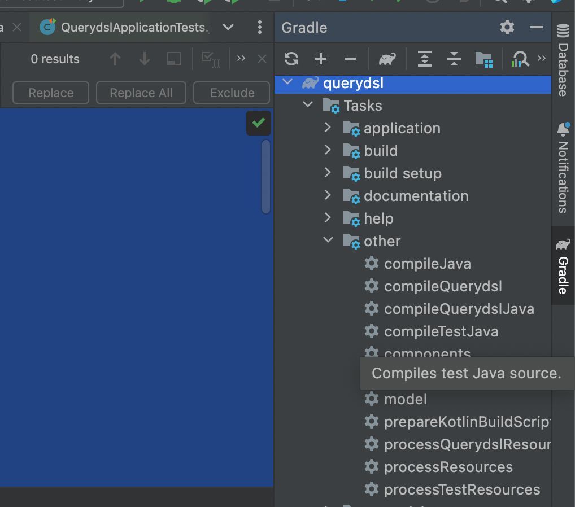This screenshot has height=507, width=575.
Task: Switch to QuerydslApplicationTests tab
Action: (x=124, y=27)
